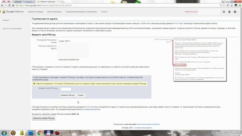Open Photoshop from the taskbar

(x=31, y=133)
